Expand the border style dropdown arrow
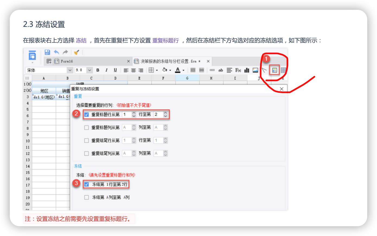This screenshot has height=236, width=377. point(157,71)
